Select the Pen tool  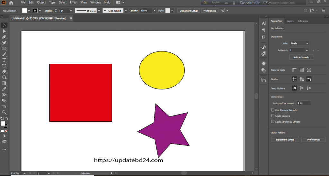pyautogui.click(x=4, y=37)
